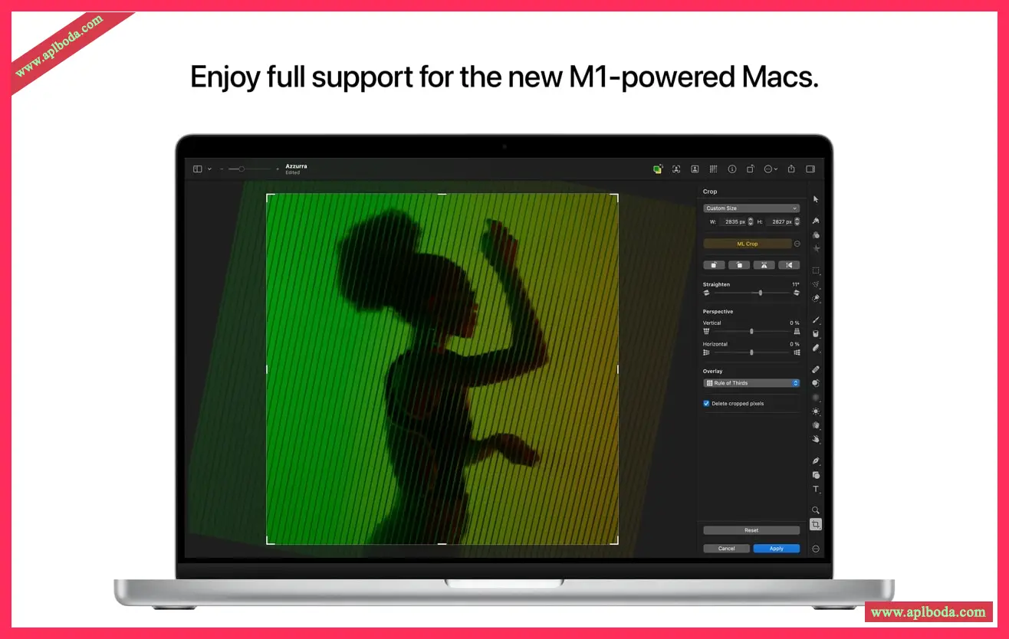Image resolution: width=1009 pixels, height=639 pixels.
Task: Toggle the right tool sidebar button
Action: point(810,169)
